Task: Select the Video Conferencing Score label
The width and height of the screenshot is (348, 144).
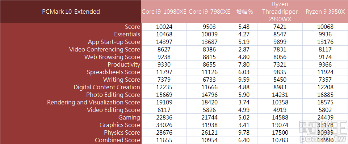Action: 105,49
